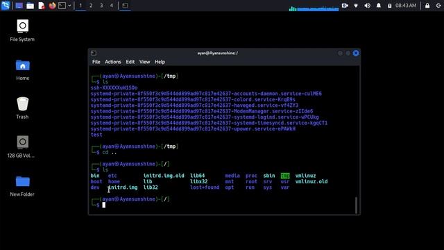Viewport: 444px width, 250px height.
Task: Close the terminal window
Action: [356, 53]
